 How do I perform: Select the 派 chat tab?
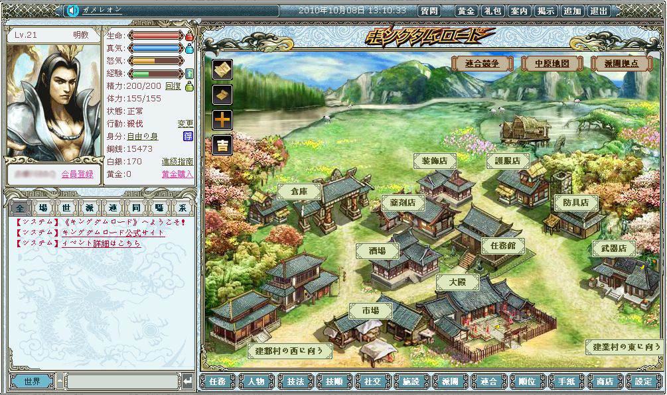click(x=88, y=208)
